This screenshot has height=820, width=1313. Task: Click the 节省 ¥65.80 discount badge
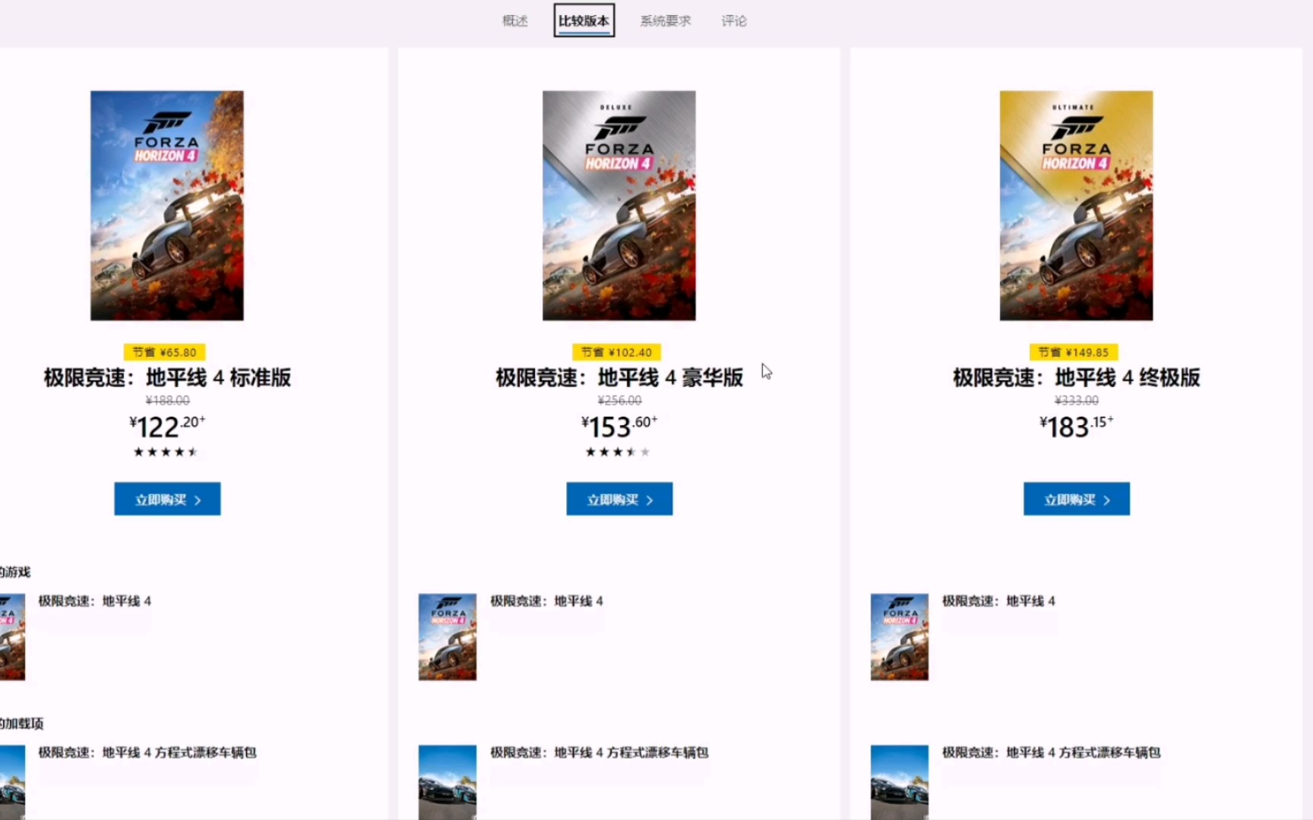click(x=165, y=352)
